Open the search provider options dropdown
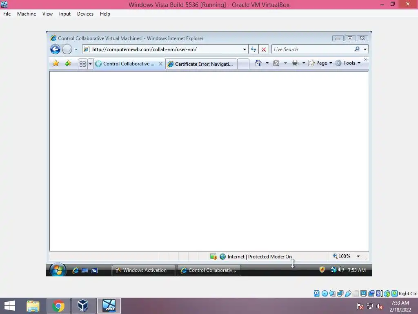The width and height of the screenshot is (418, 314). click(365, 49)
